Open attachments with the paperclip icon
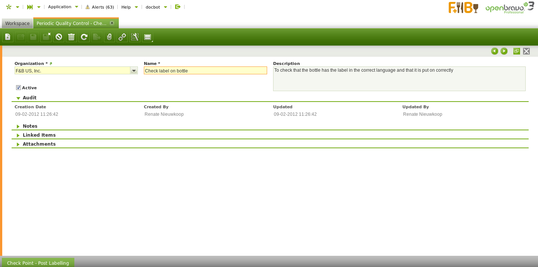The width and height of the screenshot is (538, 267). (x=109, y=37)
